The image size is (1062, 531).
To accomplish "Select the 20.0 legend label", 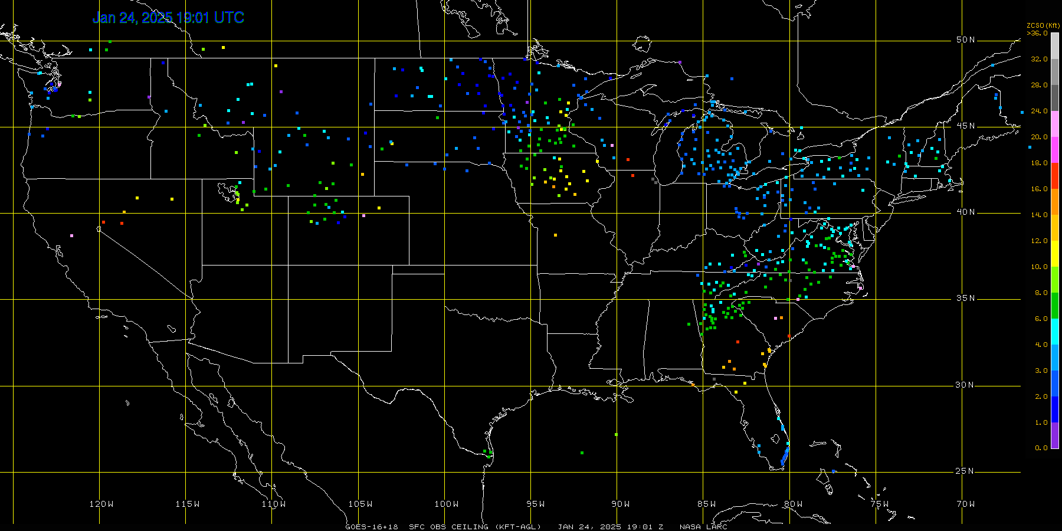I will click(1039, 137).
